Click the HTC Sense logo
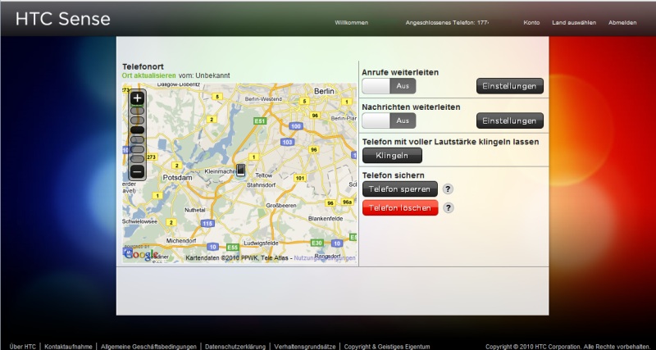The image size is (656, 350). pos(62,20)
